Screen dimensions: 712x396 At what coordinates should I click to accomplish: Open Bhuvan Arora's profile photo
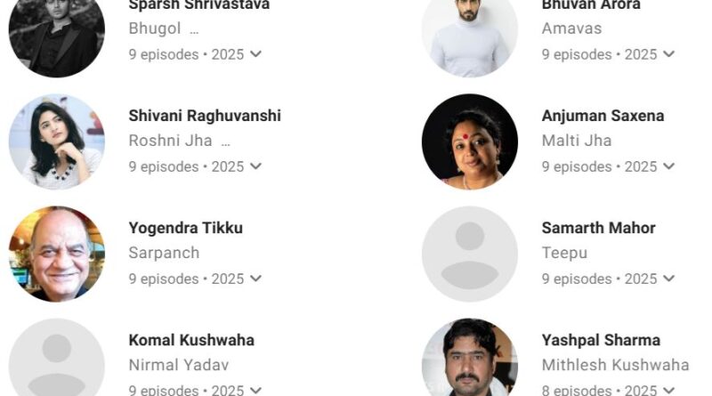click(470, 38)
